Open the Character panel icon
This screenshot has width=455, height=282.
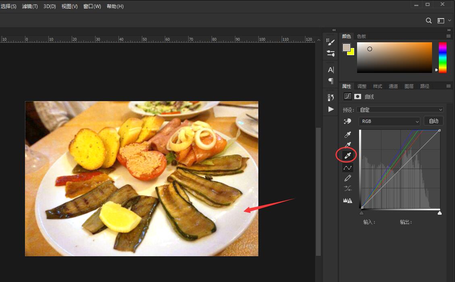[331, 70]
